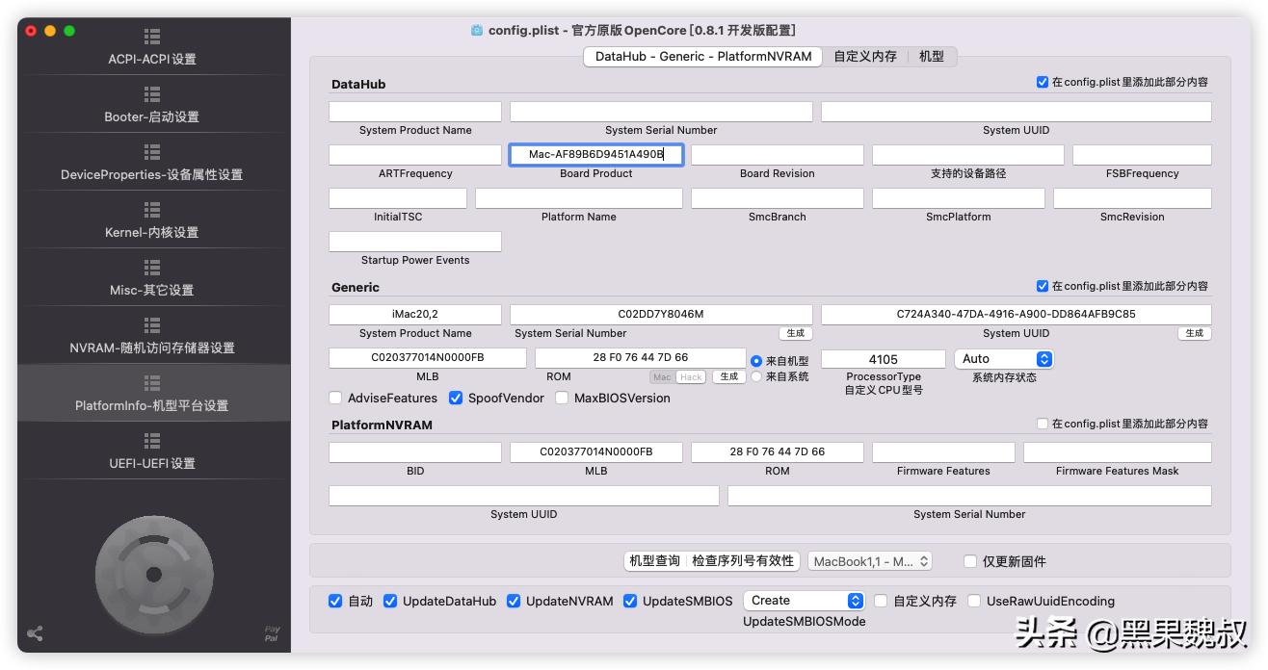Select Kernel-内核设置 from the sidebar
Viewport: 1268px width, 670px height.
tap(151, 223)
